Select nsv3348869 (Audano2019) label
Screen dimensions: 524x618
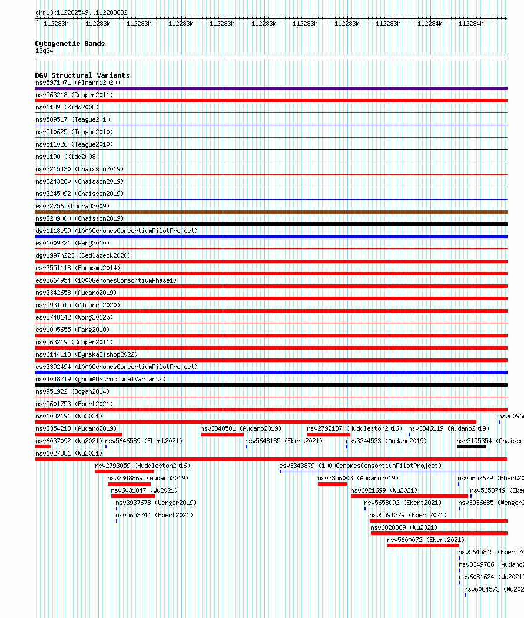(148, 478)
